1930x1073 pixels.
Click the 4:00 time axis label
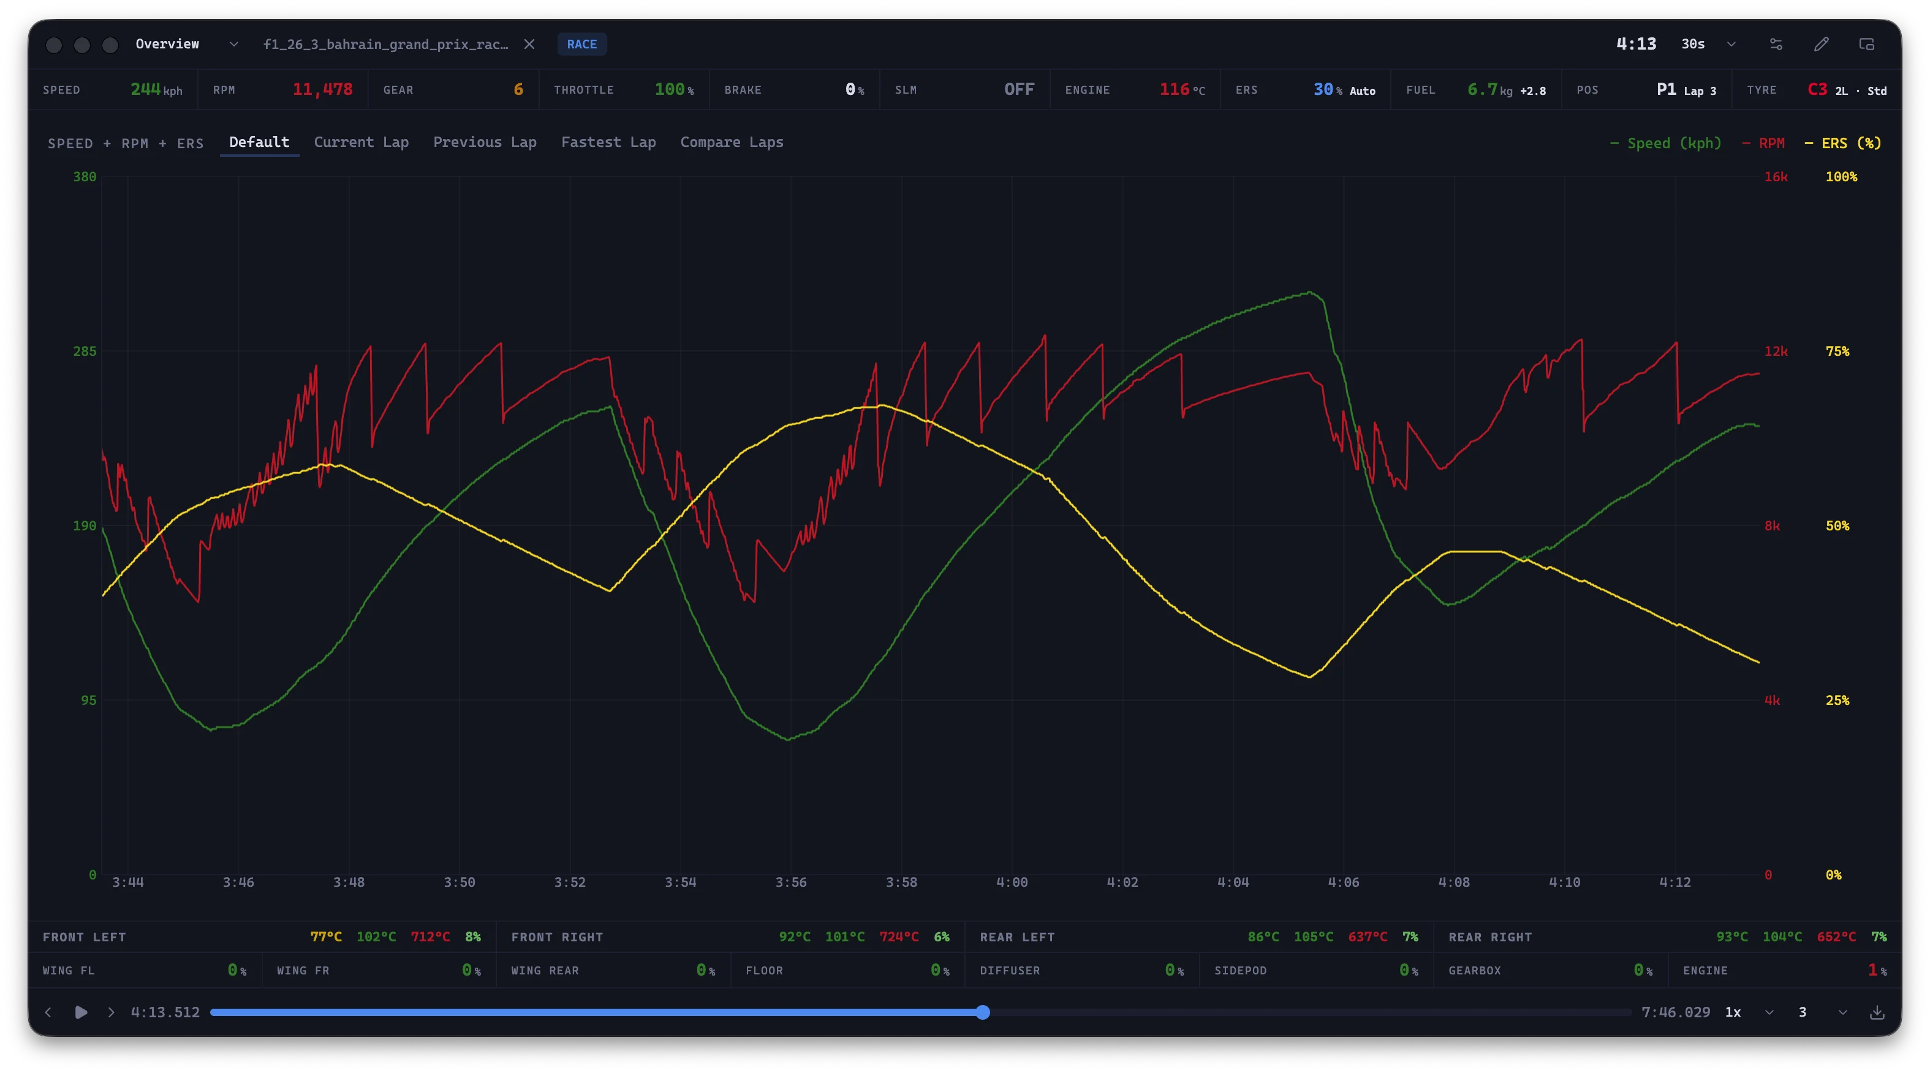(1012, 882)
